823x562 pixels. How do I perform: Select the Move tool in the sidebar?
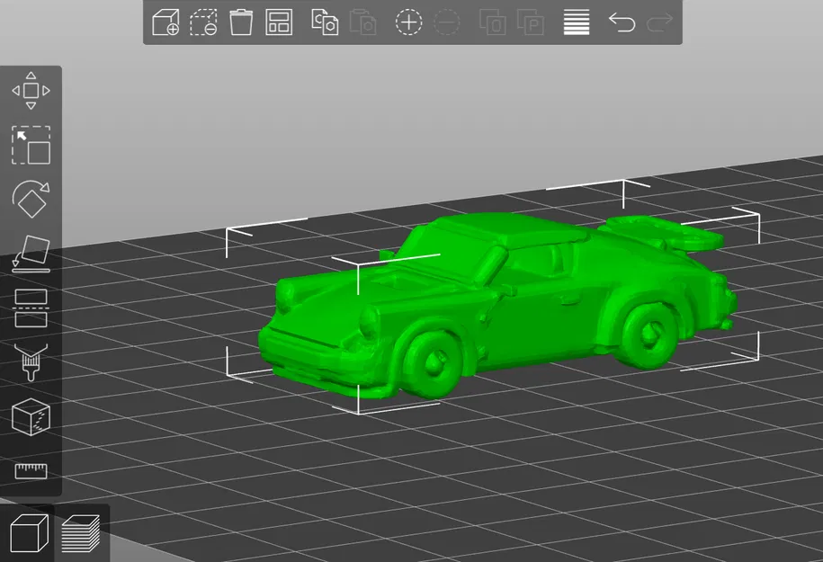click(31, 90)
